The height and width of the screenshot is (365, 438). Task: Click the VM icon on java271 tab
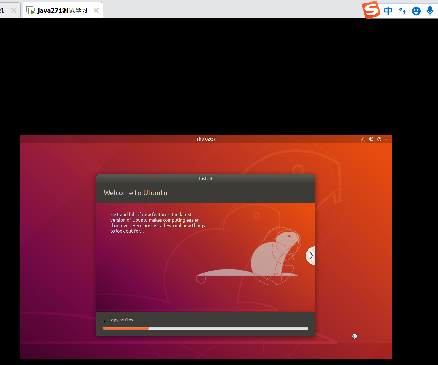31,10
